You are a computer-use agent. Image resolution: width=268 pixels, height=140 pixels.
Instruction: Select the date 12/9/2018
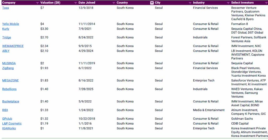tap(86, 8)
